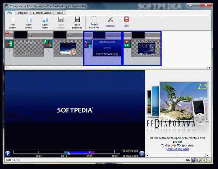This screenshot has width=218, height=169.
Task: Switch to the Project tab
Action: (23, 13)
